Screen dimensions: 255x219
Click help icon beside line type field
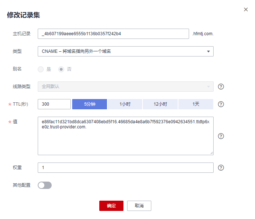[x=221, y=87]
